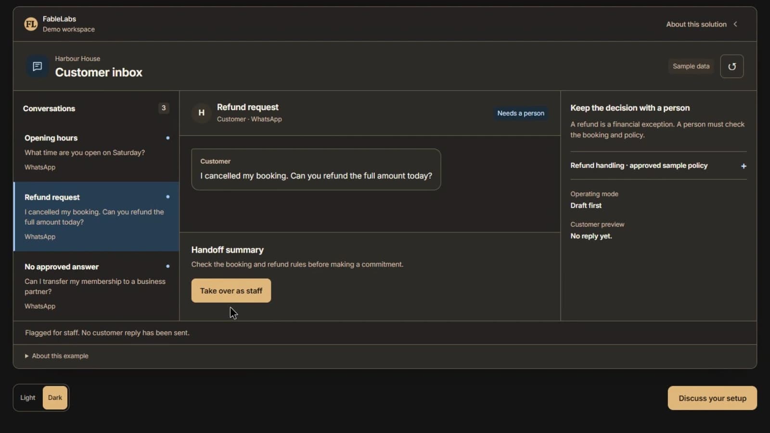Click the unread dot on Opening hours
Image resolution: width=770 pixels, height=433 pixels.
[167, 138]
